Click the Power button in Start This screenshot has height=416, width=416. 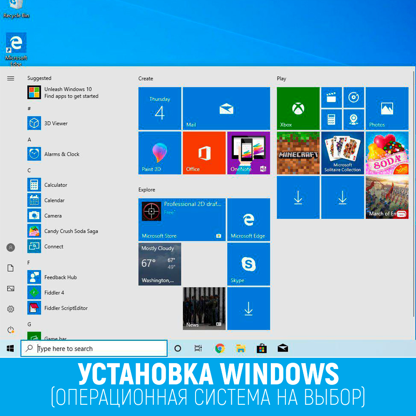(11, 329)
